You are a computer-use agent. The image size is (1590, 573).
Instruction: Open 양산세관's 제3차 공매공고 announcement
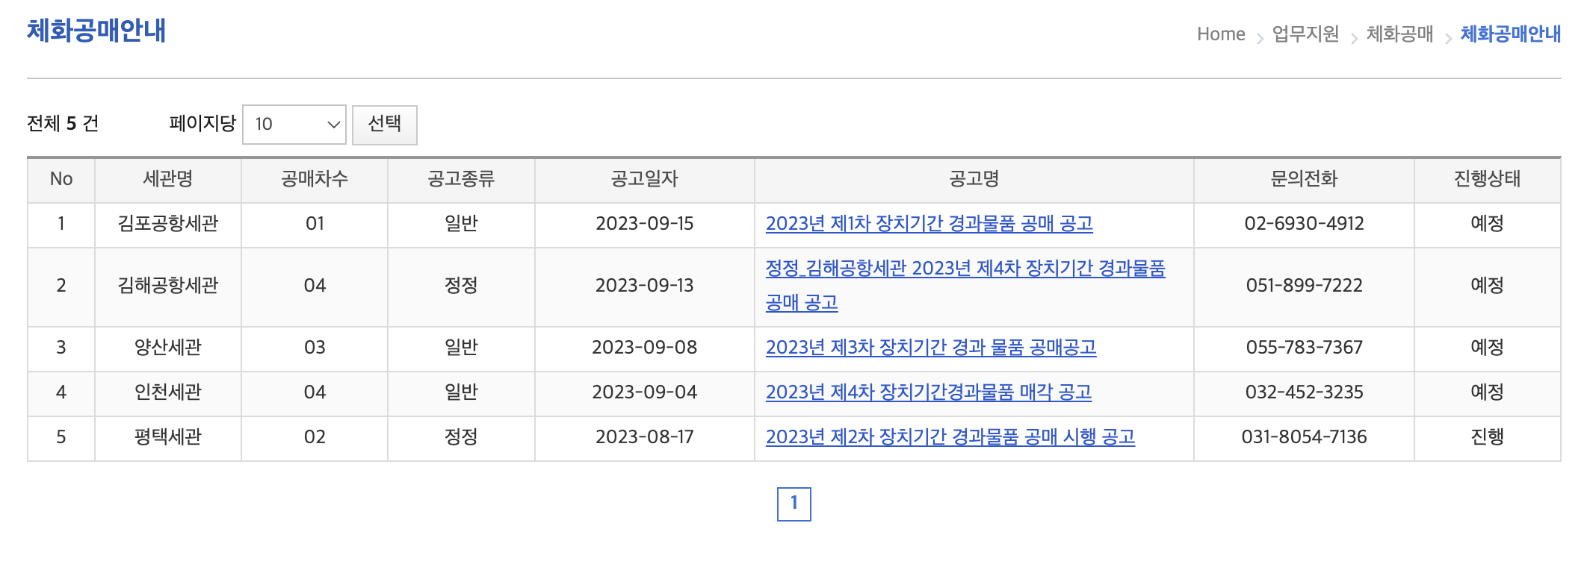[932, 348]
